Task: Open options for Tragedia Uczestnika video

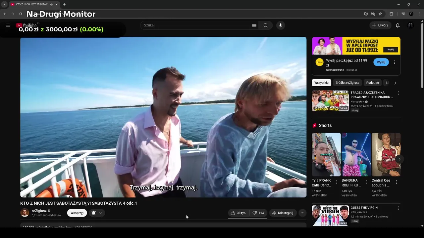Action: (398, 93)
